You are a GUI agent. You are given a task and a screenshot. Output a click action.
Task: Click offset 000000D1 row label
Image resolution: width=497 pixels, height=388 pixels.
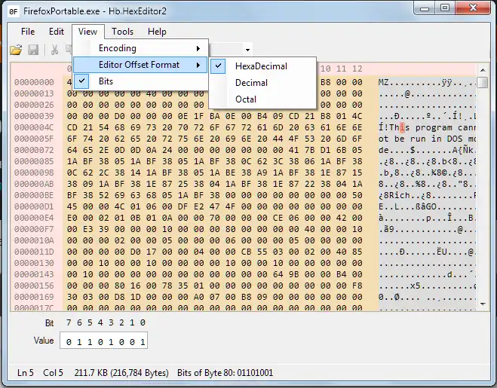click(34, 207)
